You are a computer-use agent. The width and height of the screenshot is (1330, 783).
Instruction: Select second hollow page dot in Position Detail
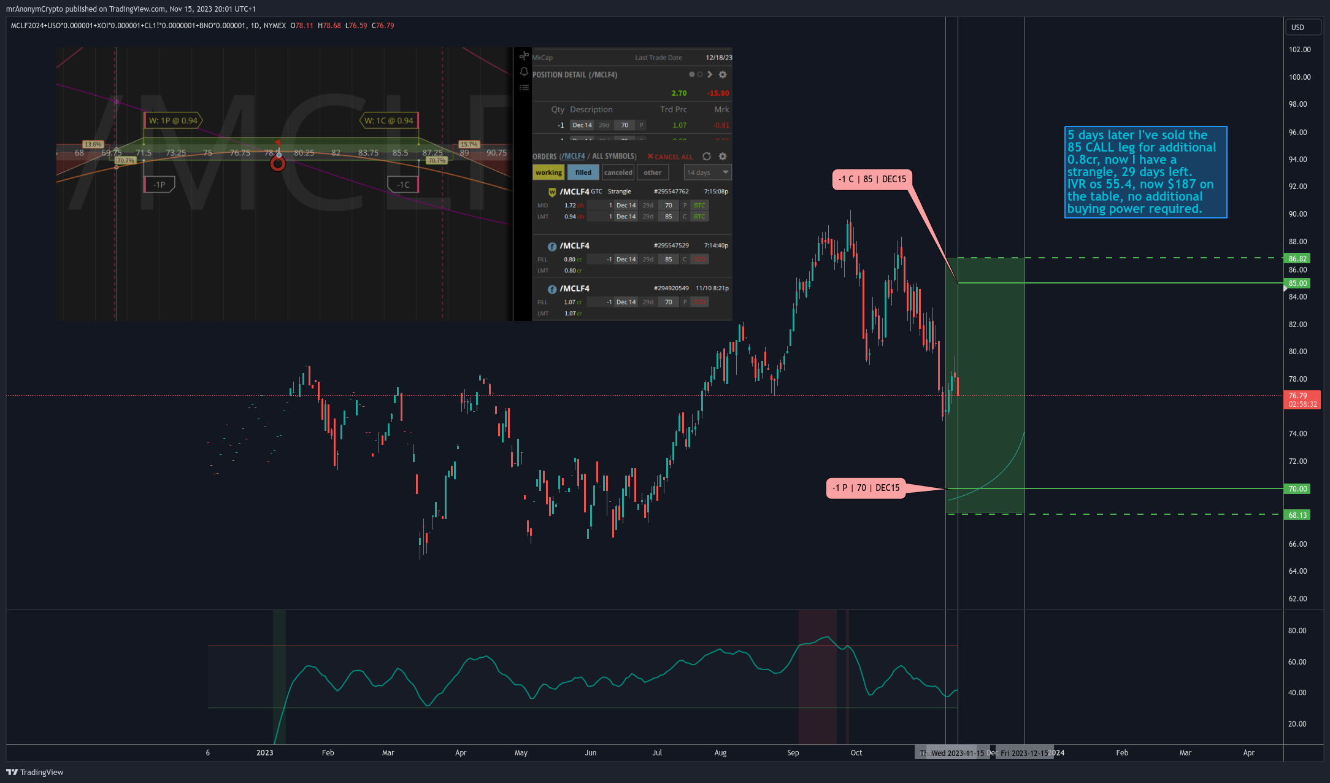click(700, 74)
